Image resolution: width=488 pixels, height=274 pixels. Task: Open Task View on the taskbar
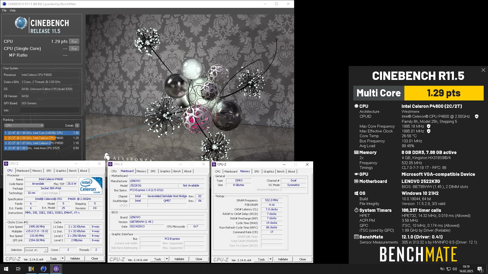(18, 269)
